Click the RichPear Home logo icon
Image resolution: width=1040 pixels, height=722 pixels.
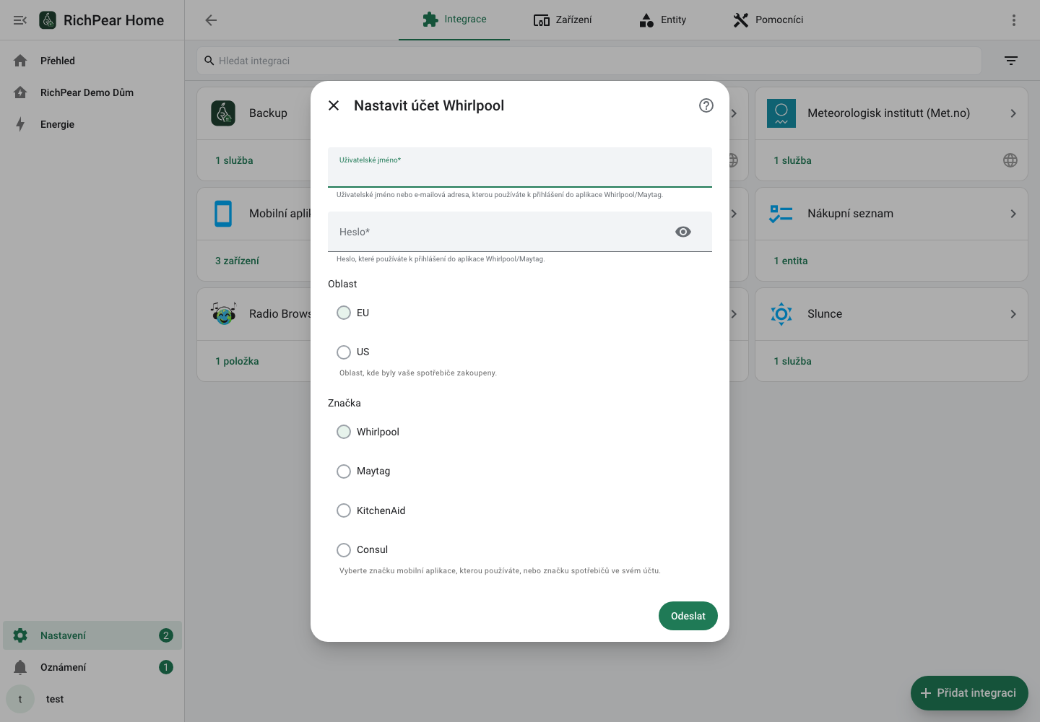[48, 20]
